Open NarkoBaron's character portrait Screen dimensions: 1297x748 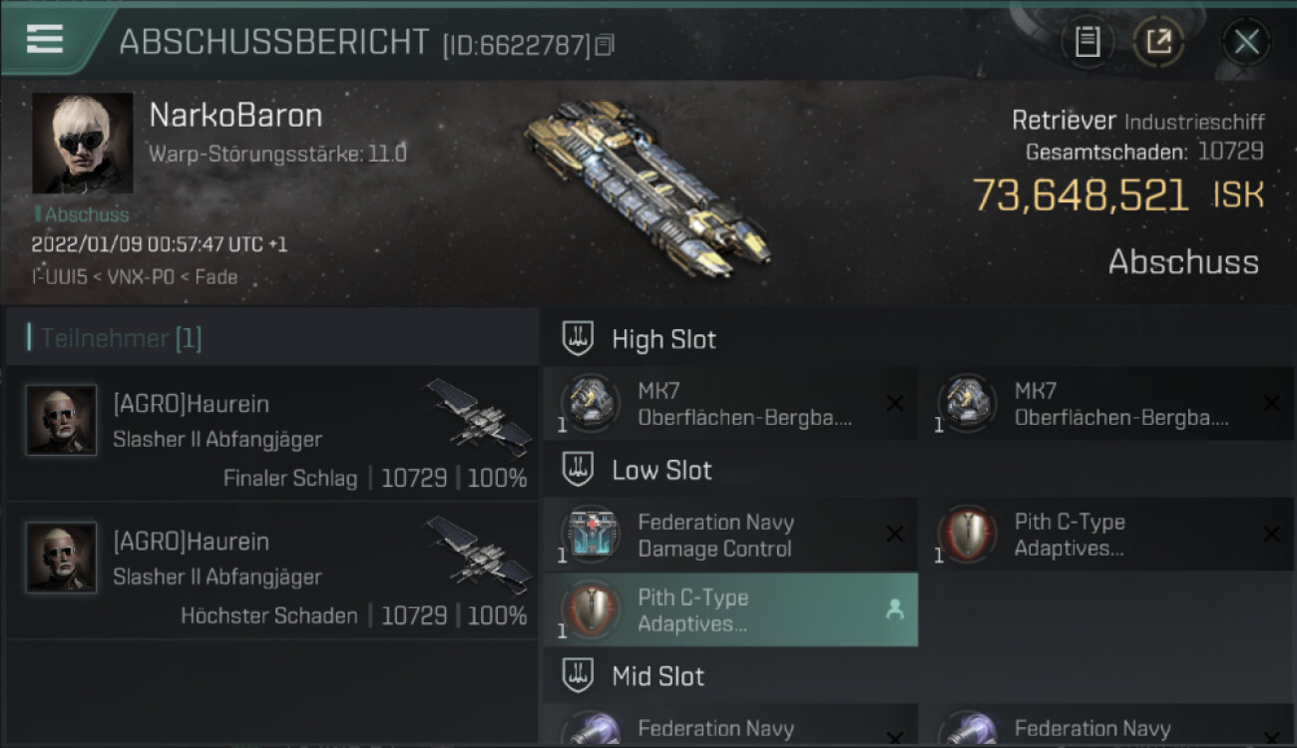point(83,143)
